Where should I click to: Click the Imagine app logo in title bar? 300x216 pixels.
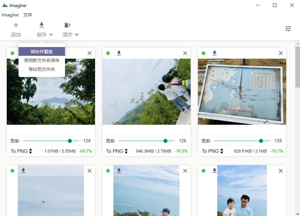[5, 5]
